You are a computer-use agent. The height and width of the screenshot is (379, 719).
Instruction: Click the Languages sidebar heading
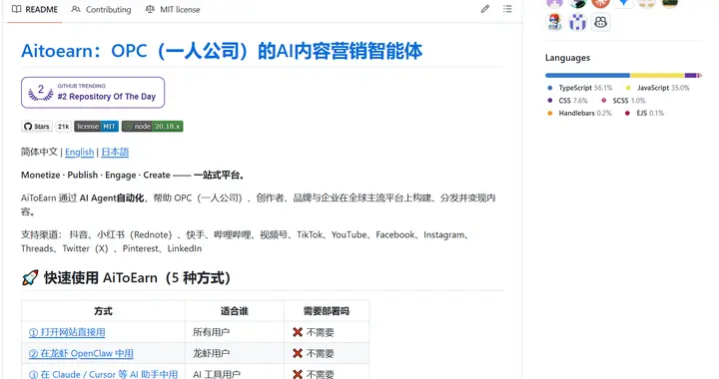[567, 58]
